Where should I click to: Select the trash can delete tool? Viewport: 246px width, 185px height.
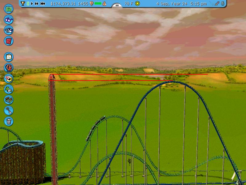point(9,121)
